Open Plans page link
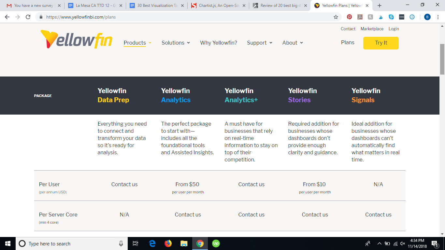445x250 pixels. [x=348, y=42]
